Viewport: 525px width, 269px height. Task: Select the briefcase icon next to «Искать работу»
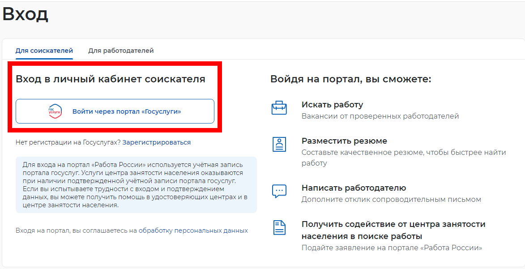click(279, 108)
